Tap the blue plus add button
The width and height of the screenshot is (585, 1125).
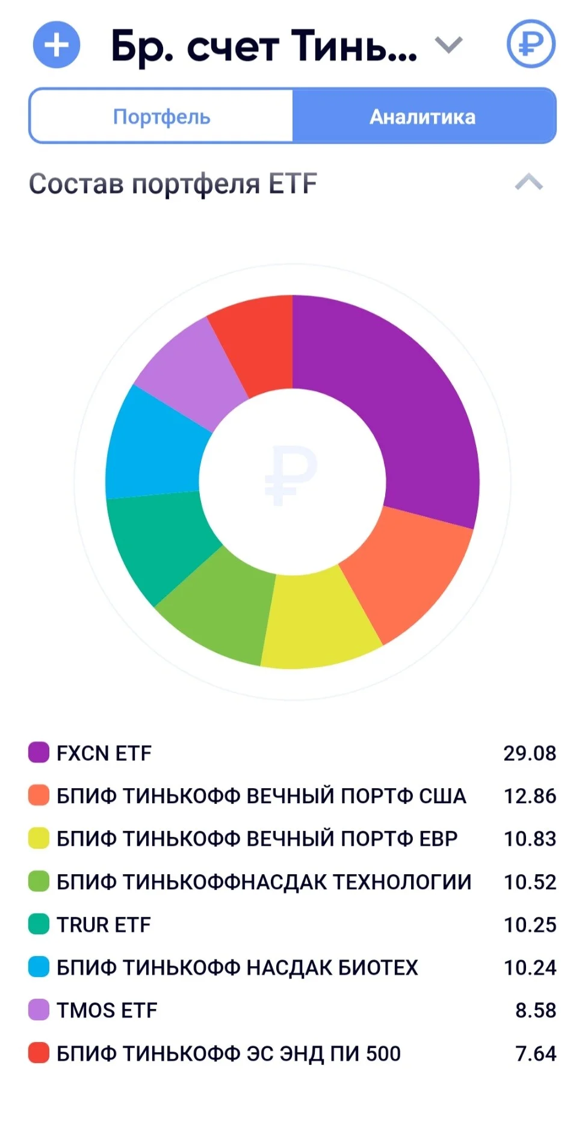(x=57, y=45)
